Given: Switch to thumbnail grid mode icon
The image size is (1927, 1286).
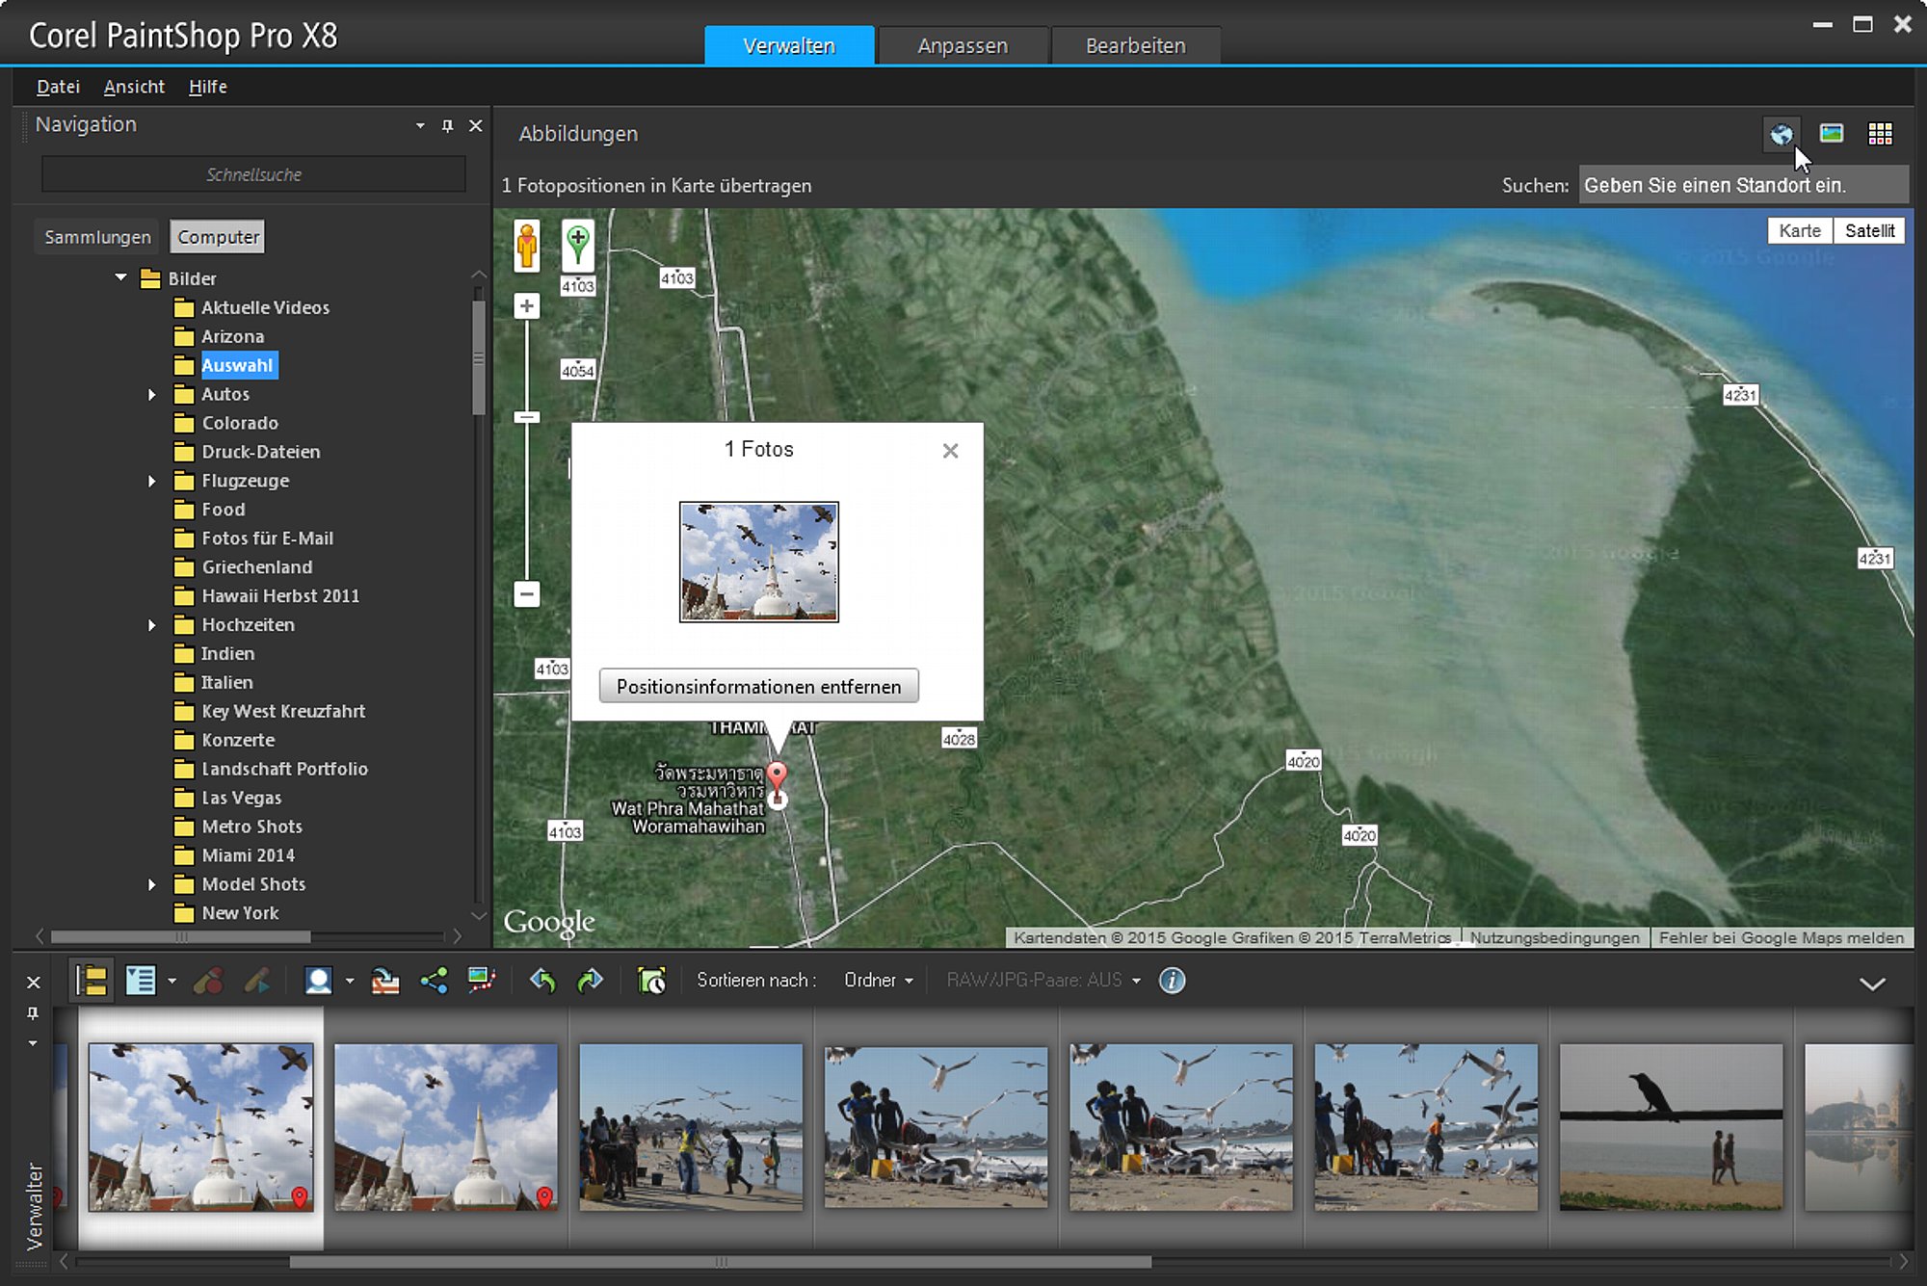Looking at the screenshot, I should click(1880, 134).
